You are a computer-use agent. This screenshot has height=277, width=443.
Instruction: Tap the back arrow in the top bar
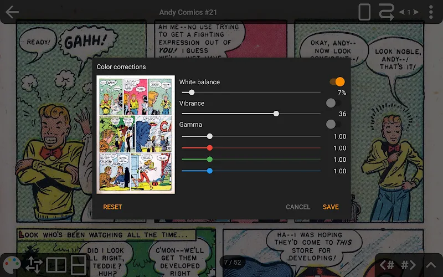(12, 12)
